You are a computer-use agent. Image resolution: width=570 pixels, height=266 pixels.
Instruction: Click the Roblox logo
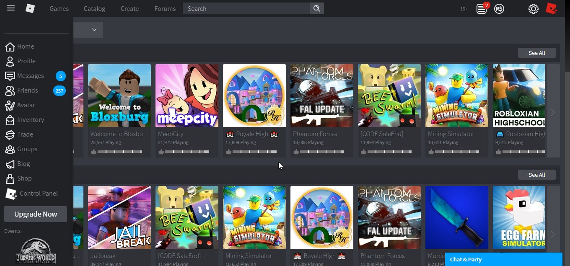click(x=30, y=8)
